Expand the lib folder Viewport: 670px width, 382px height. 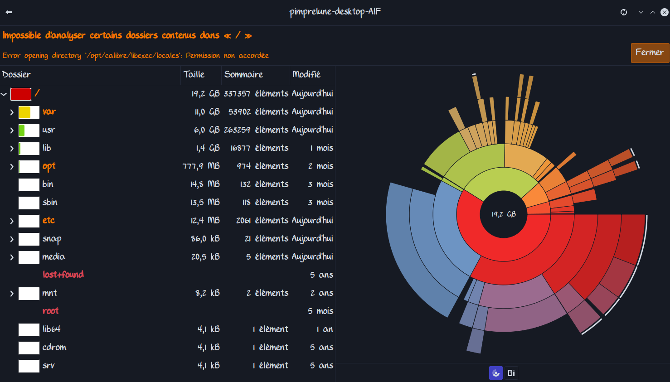pos(12,149)
